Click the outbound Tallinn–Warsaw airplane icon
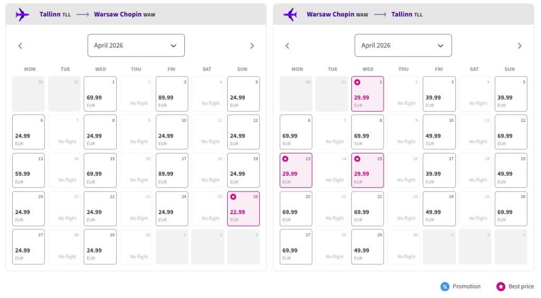 22,14
